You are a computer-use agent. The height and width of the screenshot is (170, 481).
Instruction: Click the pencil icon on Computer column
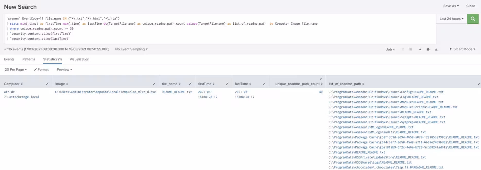47,84
